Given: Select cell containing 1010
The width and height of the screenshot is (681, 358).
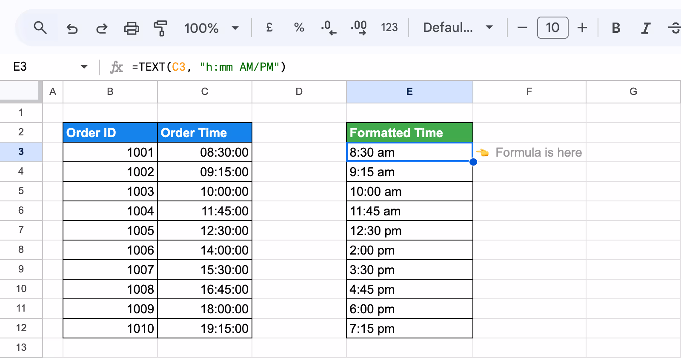Looking at the screenshot, I should 110,329.
